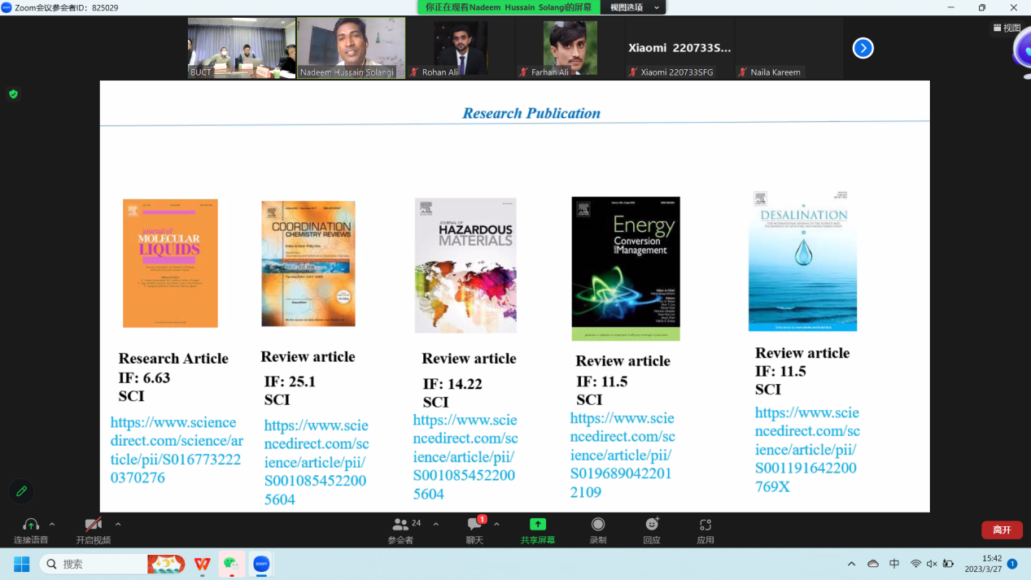Click the Research Publication slide title
The image size is (1031, 580).
coord(531,113)
